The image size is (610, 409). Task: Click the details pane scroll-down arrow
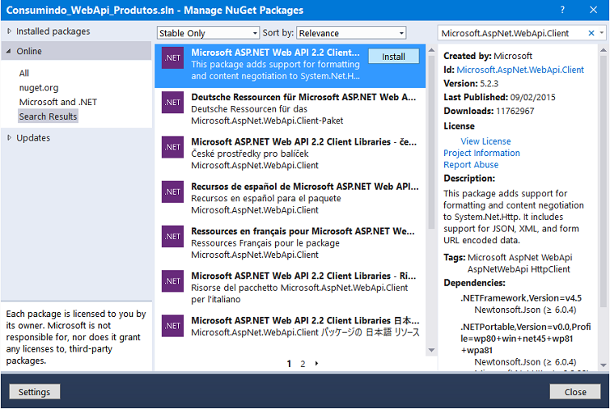point(603,365)
